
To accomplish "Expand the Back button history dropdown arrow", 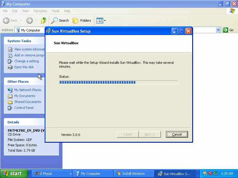I will coord(21,20).
